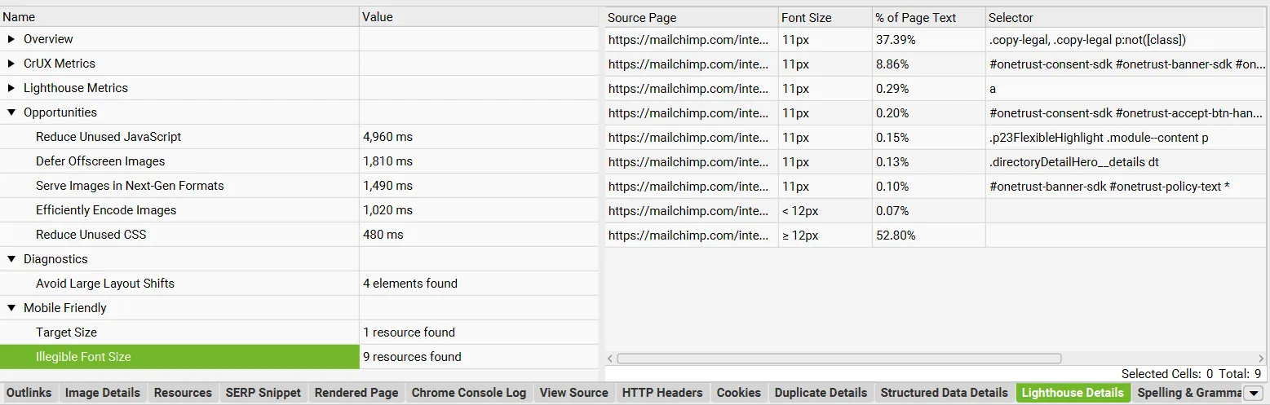Open the HTTP Headers tab
Image resolution: width=1270 pixels, height=405 pixels.
[x=662, y=393]
